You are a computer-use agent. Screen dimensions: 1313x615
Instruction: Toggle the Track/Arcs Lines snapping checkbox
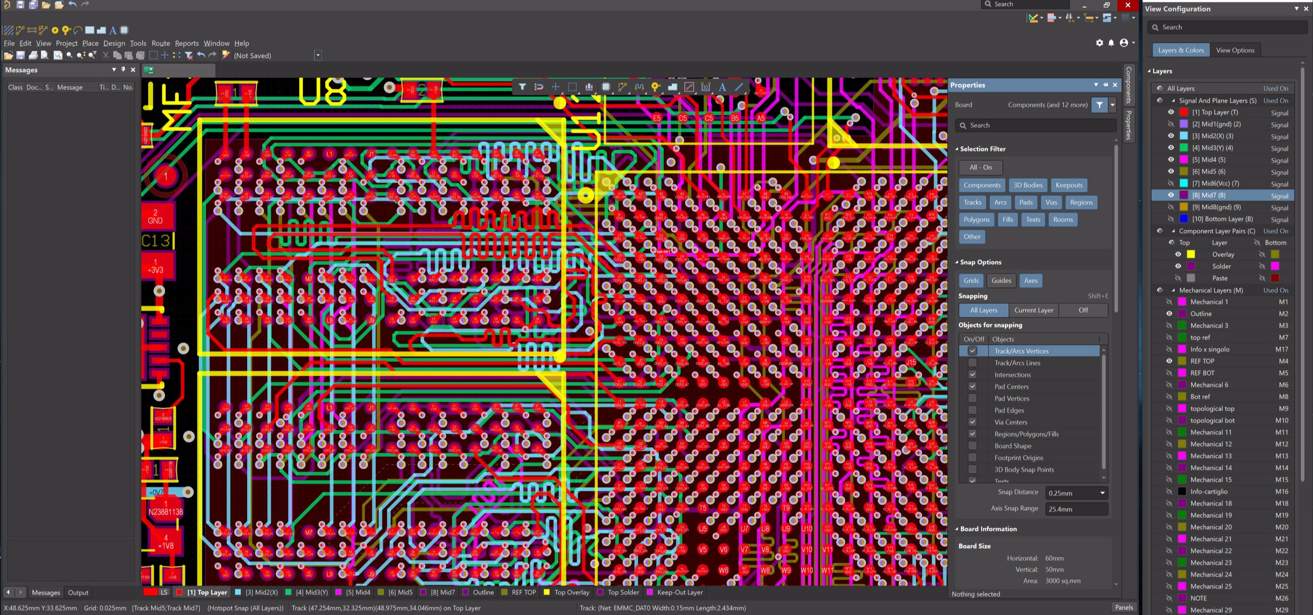click(972, 363)
